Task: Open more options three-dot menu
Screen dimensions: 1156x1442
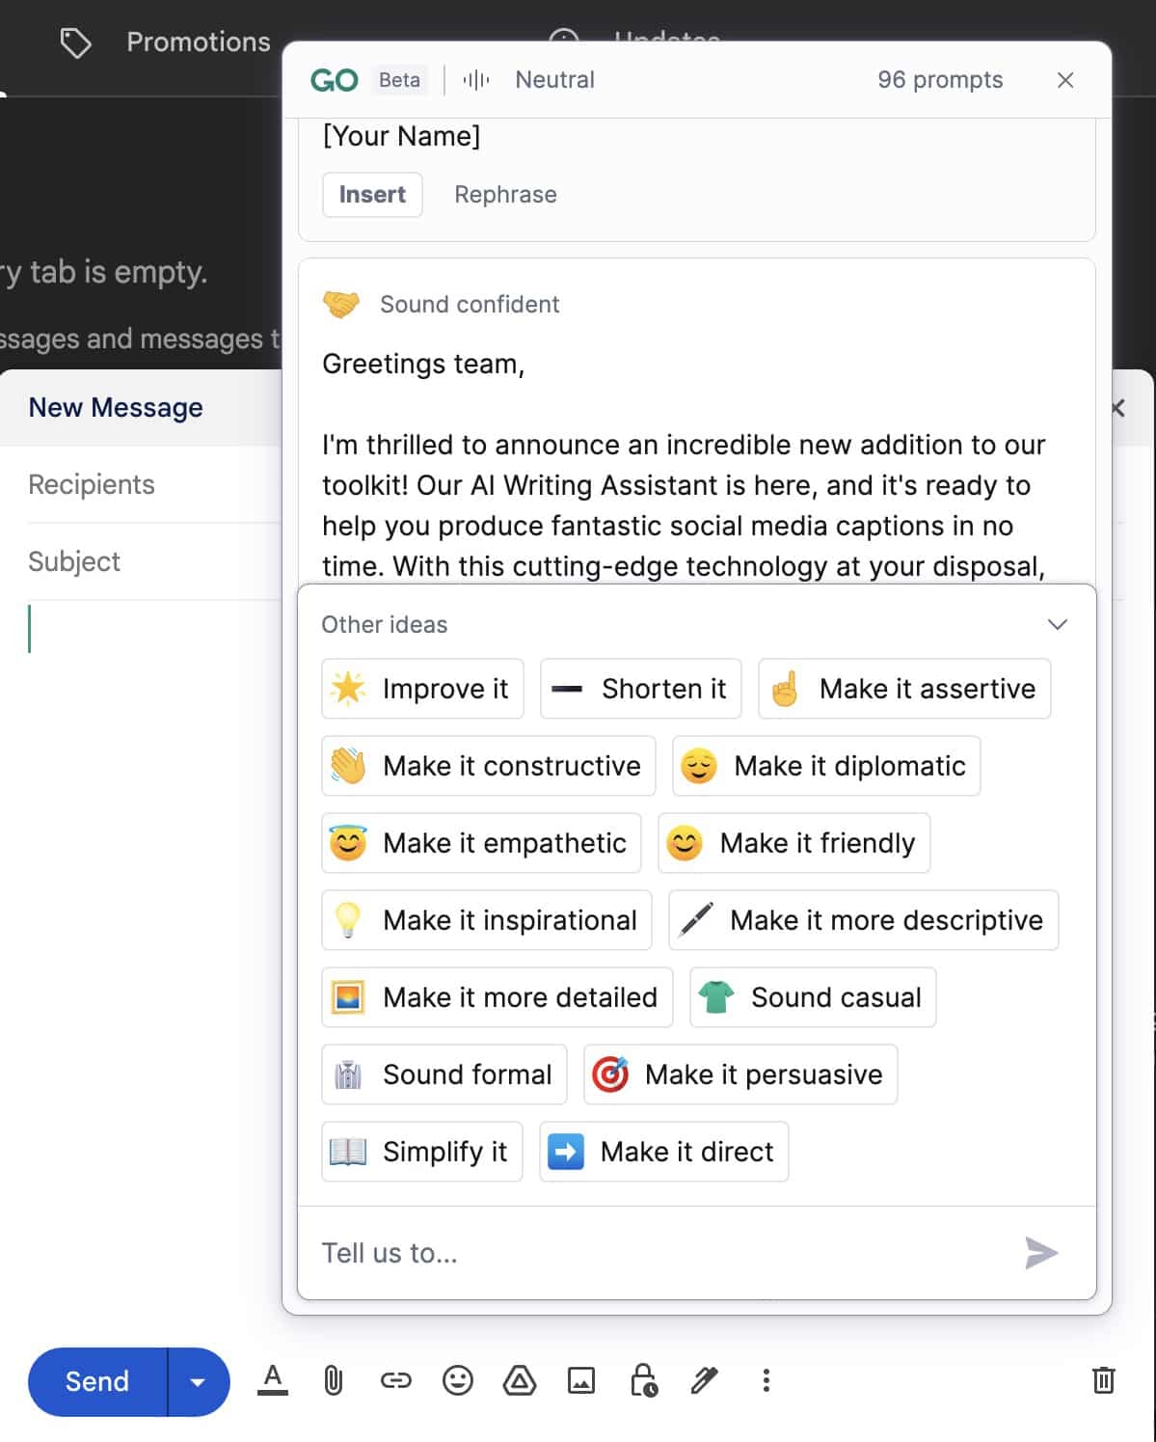Action: click(766, 1380)
